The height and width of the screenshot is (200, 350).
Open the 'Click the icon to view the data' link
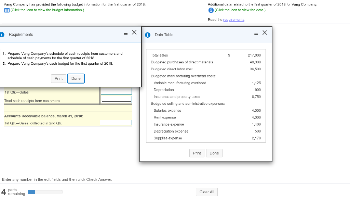coord(240,10)
